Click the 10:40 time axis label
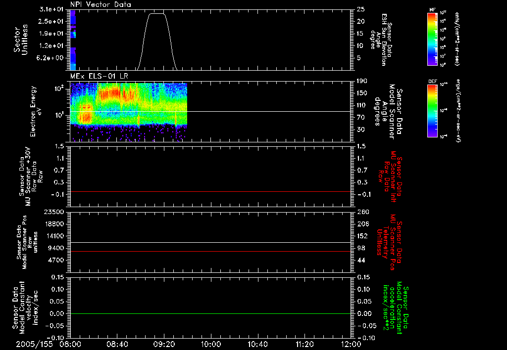The height and width of the screenshot is (350, 507). click(257, 344)
